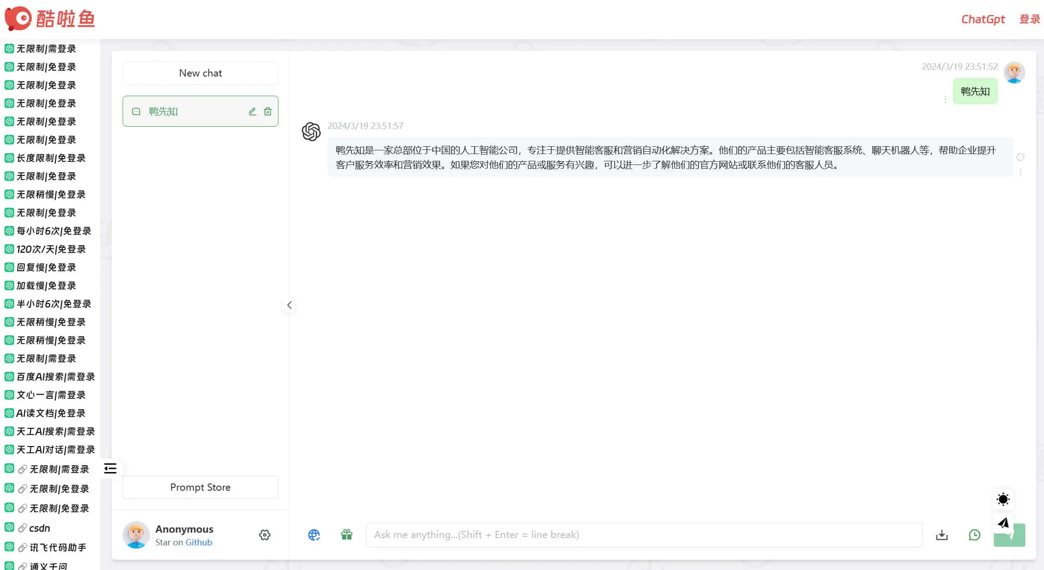1044x570 pixels.
Task: Click the floating paper plane icon below sun
Action: [1003, 523]
